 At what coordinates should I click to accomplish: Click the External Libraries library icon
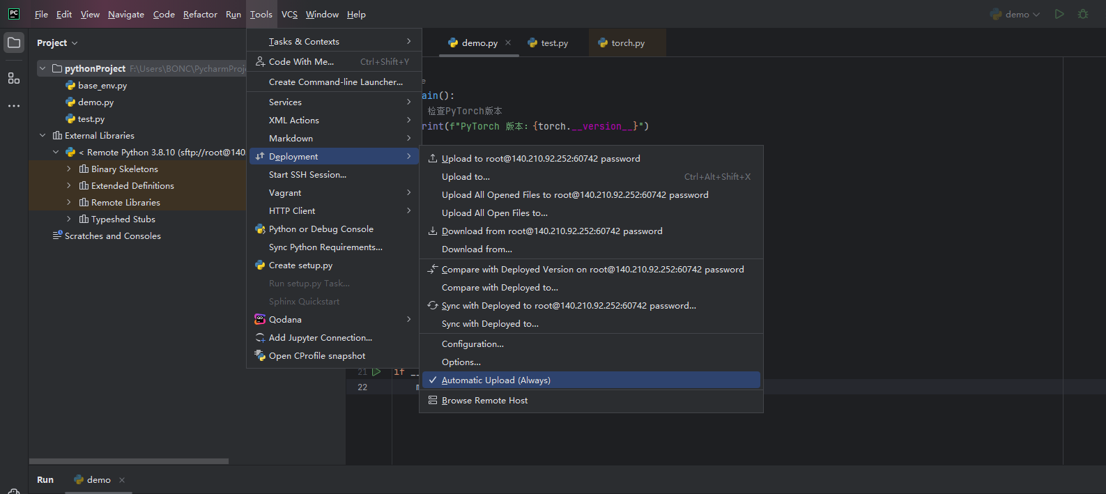coord(57,135)
